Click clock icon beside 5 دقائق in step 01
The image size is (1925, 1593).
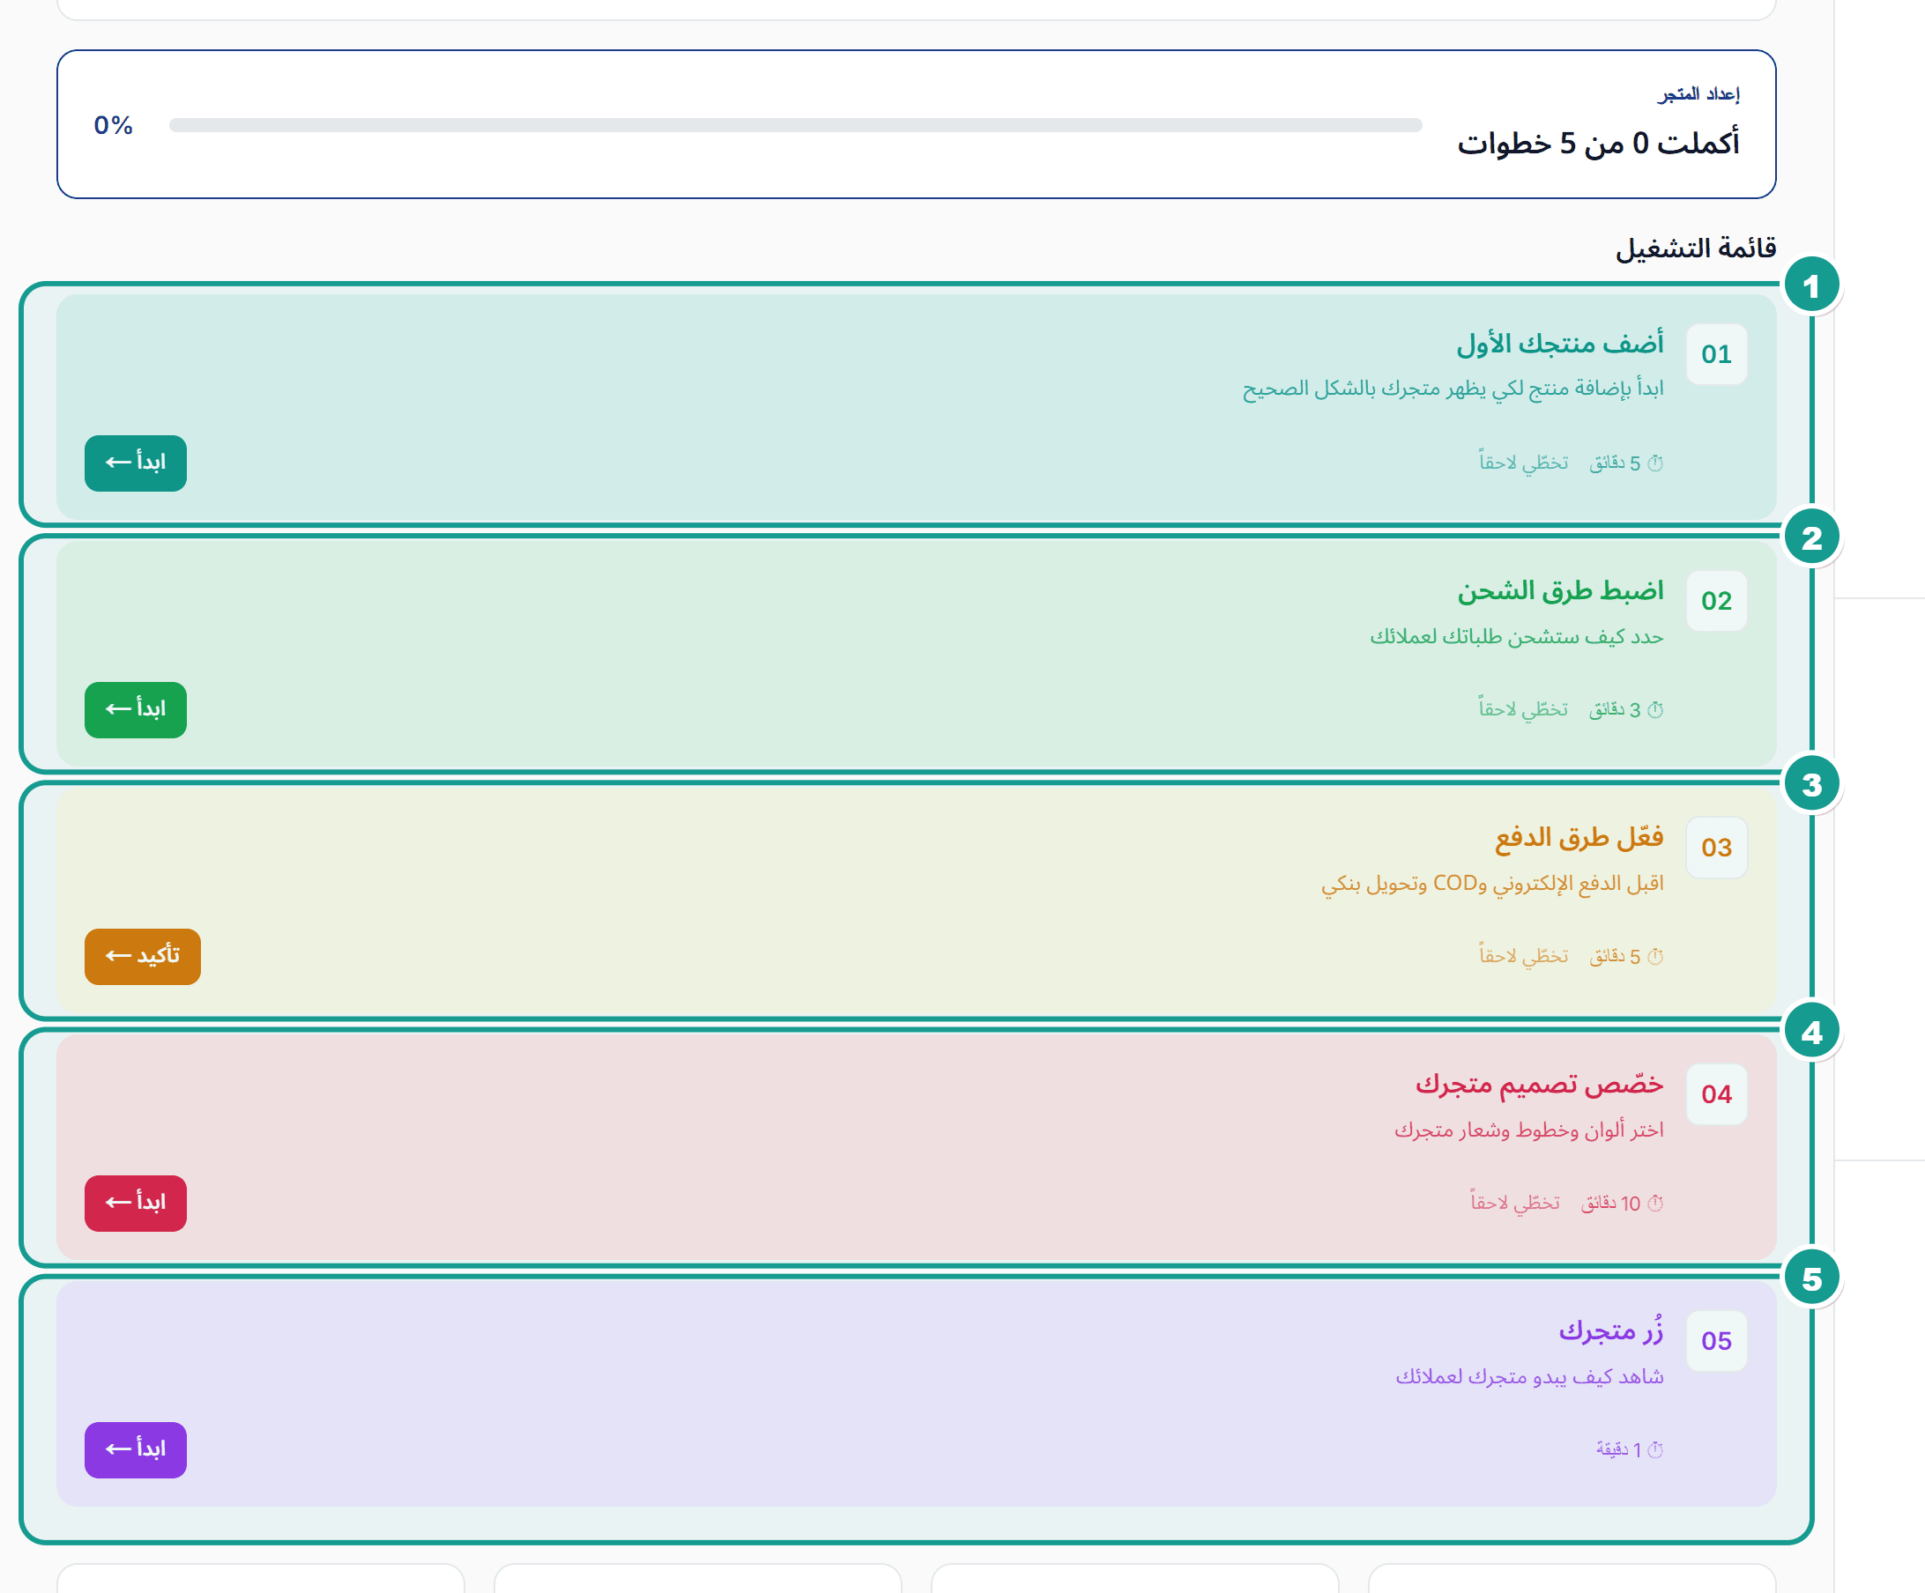(1654, 463)
